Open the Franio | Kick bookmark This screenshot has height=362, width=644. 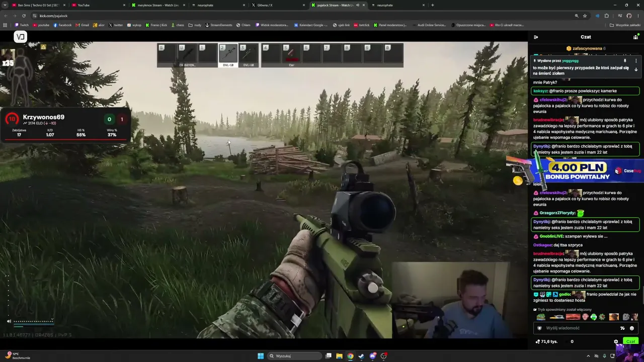pos(156,25)
